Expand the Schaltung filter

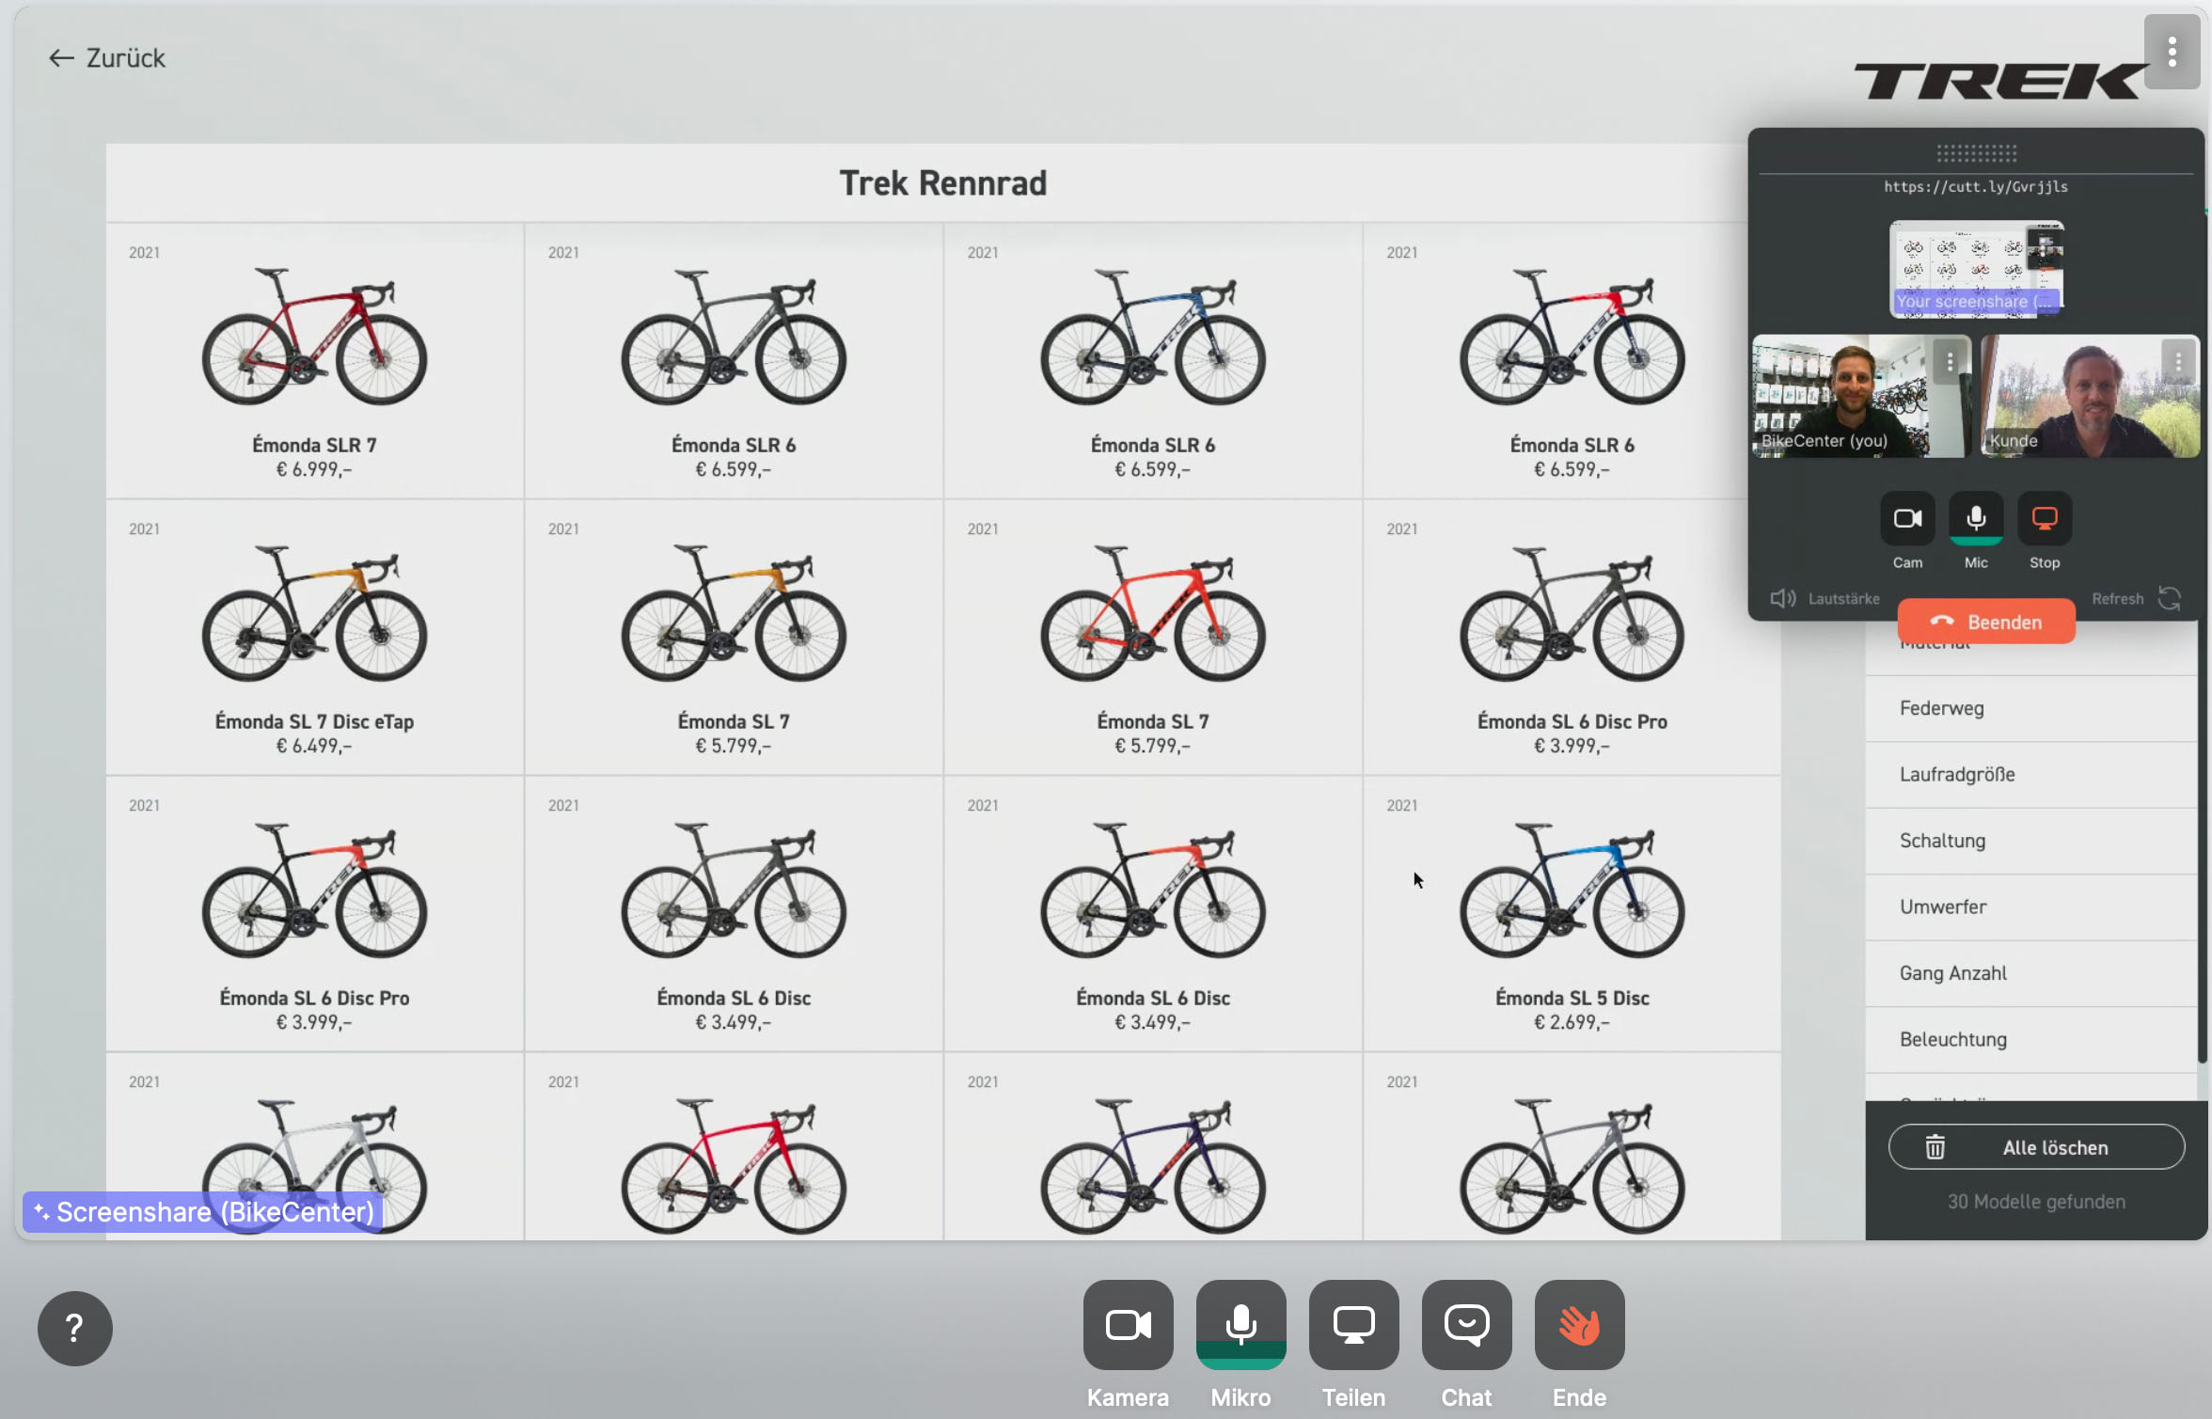tap(2030, 841)
